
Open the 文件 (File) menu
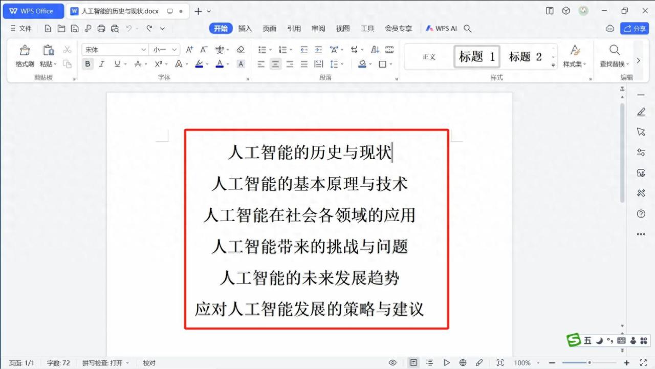[x=21, y=29]
